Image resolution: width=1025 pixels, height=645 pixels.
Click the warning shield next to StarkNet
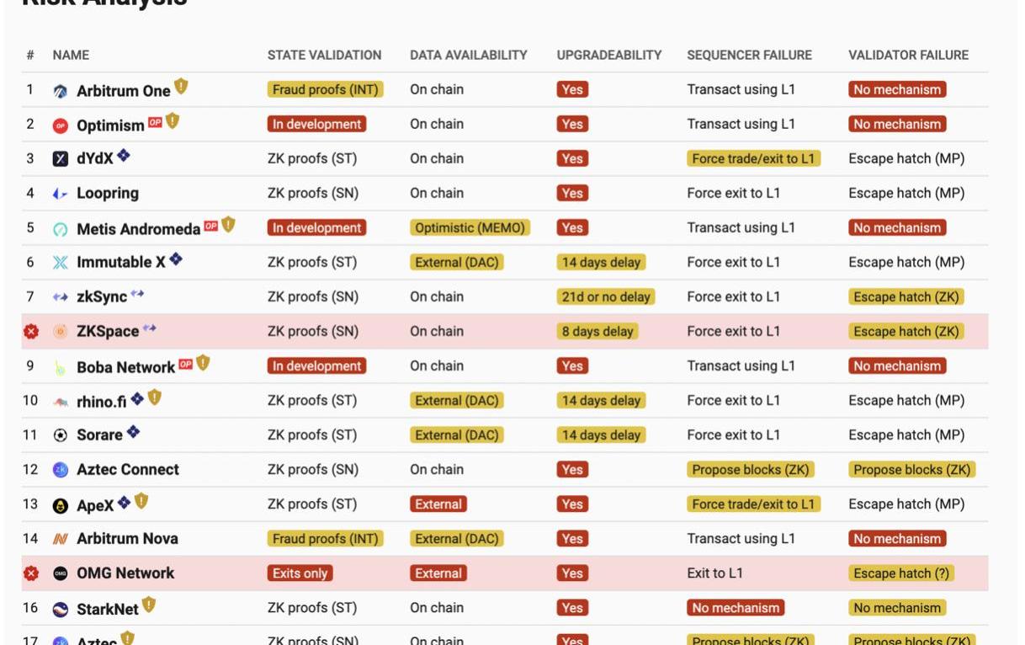[149, 605]
